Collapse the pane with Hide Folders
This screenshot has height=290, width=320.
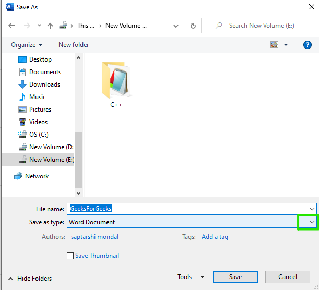[30, 279]
